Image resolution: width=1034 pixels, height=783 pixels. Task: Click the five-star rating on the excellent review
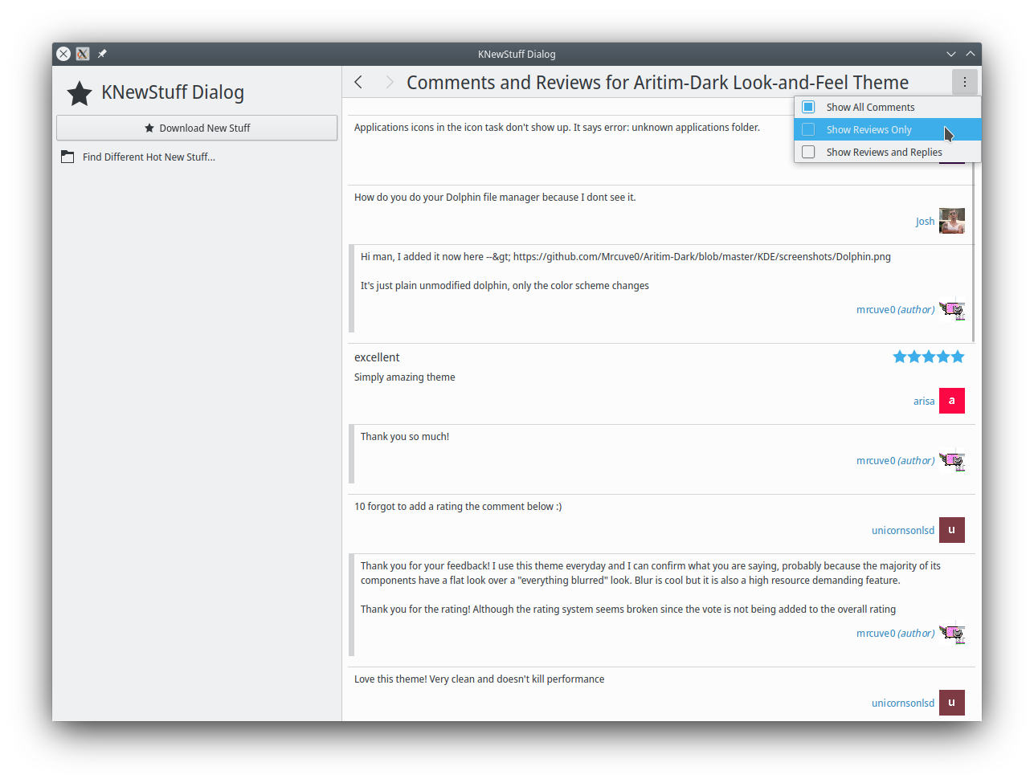pos(928,357)
